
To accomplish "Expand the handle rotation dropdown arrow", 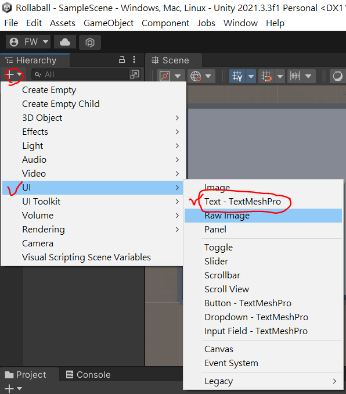I will click(x=208, y=76).
